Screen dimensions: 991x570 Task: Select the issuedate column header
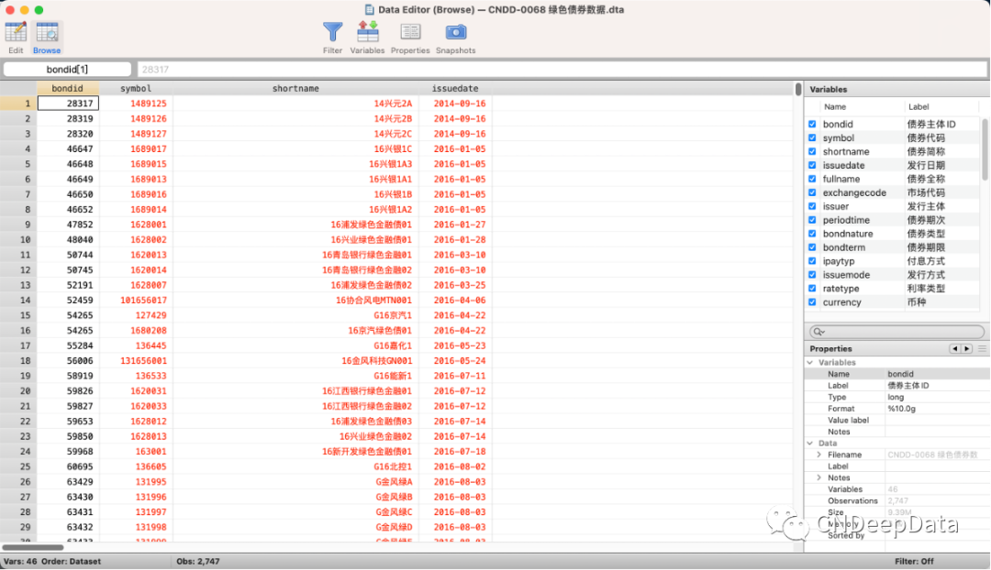pos(455,88)
